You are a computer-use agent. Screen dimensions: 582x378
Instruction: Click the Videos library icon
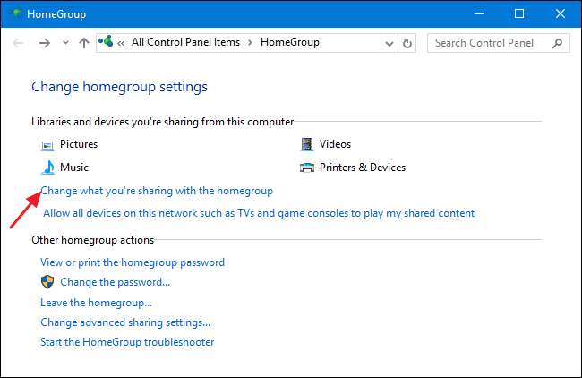pos(307,144)
